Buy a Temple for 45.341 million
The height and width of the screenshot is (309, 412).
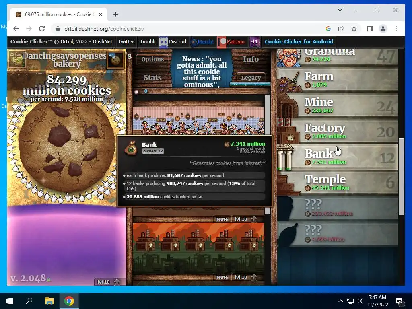coord(338,183)
